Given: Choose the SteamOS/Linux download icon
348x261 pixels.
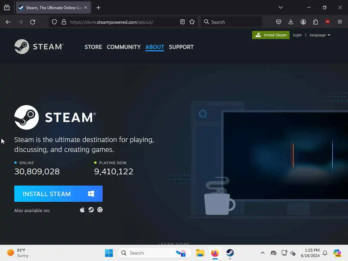Looking at the screenshot, I should (x=91, y=210).
